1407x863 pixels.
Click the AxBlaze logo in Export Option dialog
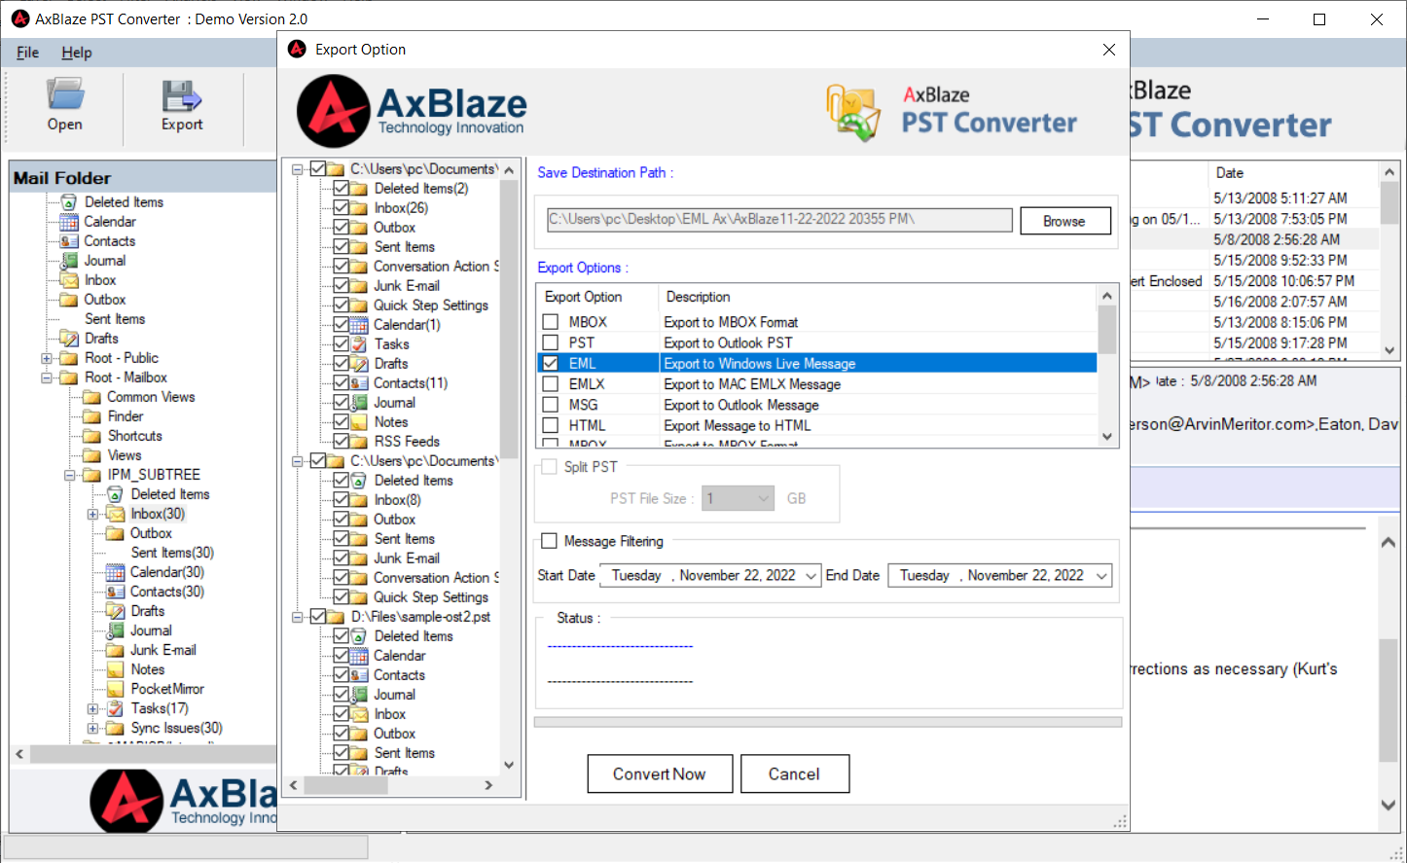coord(412,112)
